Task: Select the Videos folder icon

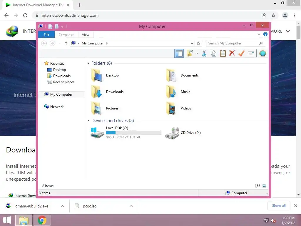Action: point(171,108)
